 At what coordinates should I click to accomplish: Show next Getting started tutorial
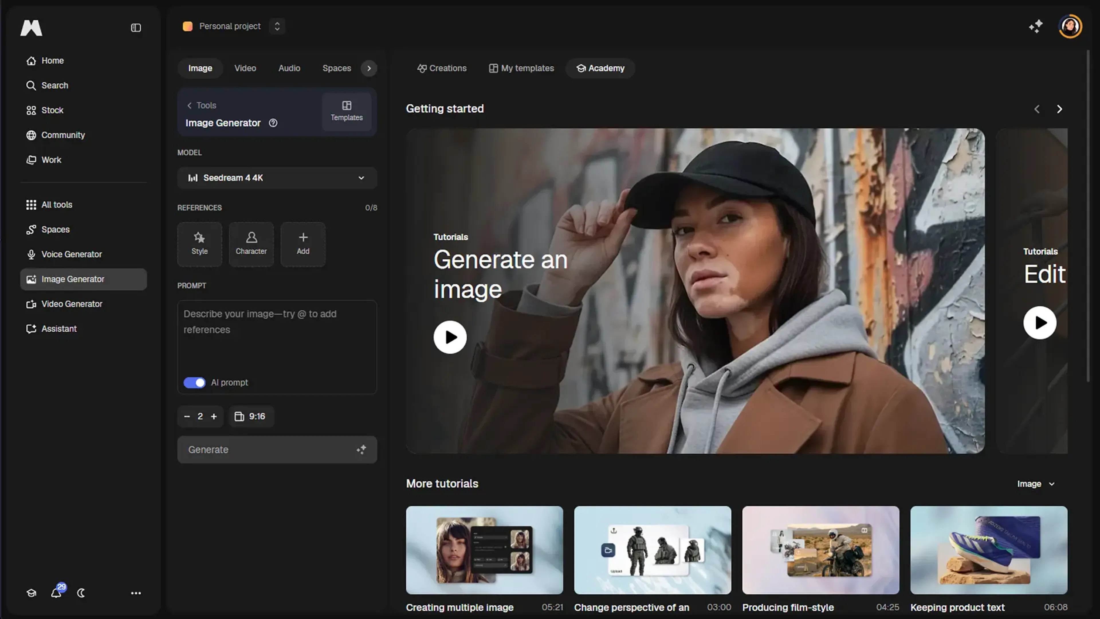click(x=1059, y=109)
